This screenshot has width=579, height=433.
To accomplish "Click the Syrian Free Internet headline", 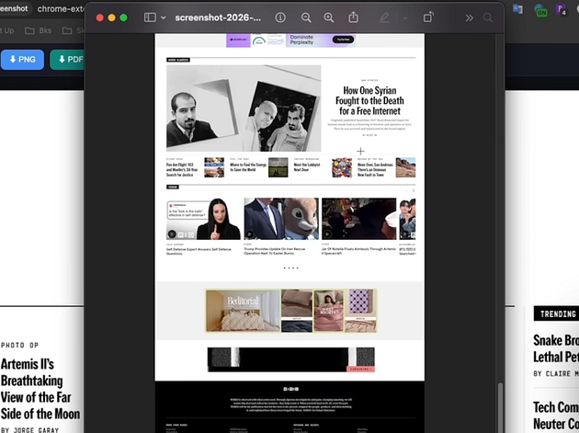I will 369,100.
